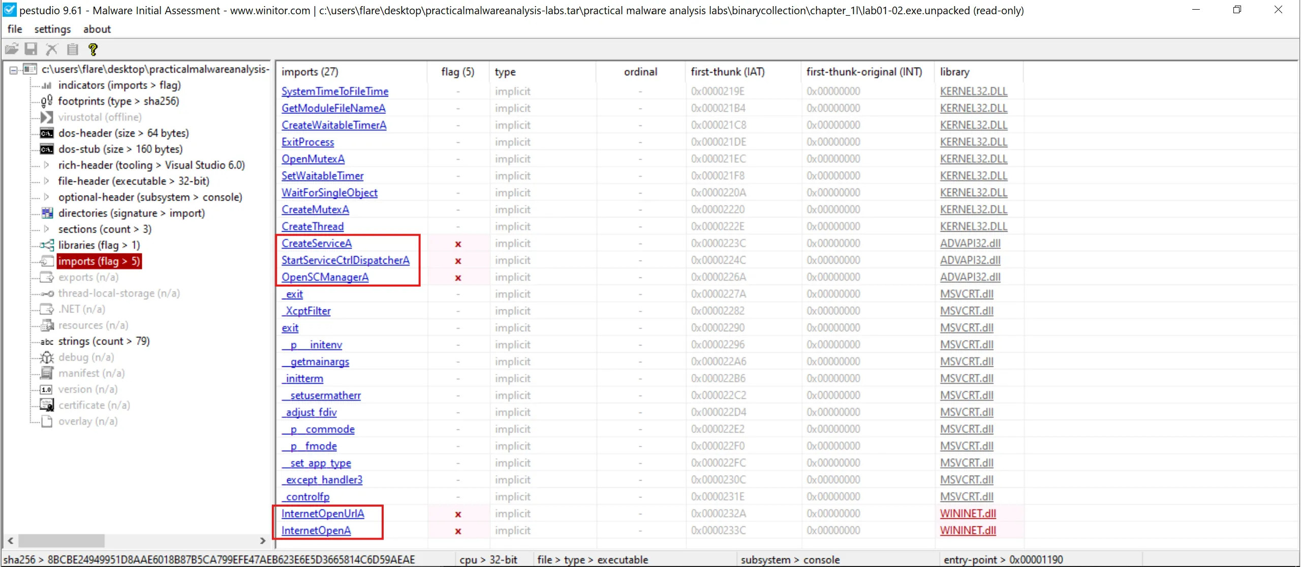Expand the sections tree node

(x=47, y=229)
